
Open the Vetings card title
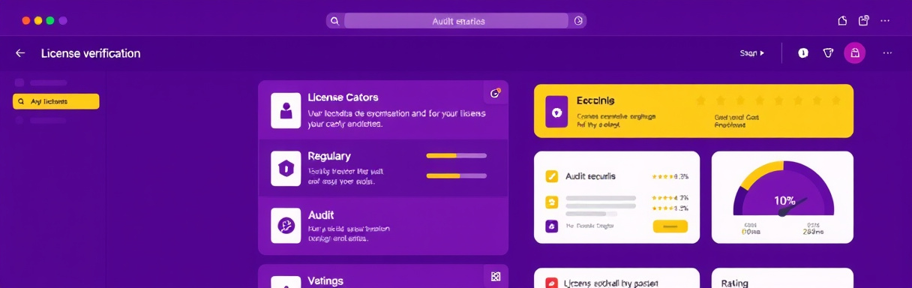click(325, 280)
